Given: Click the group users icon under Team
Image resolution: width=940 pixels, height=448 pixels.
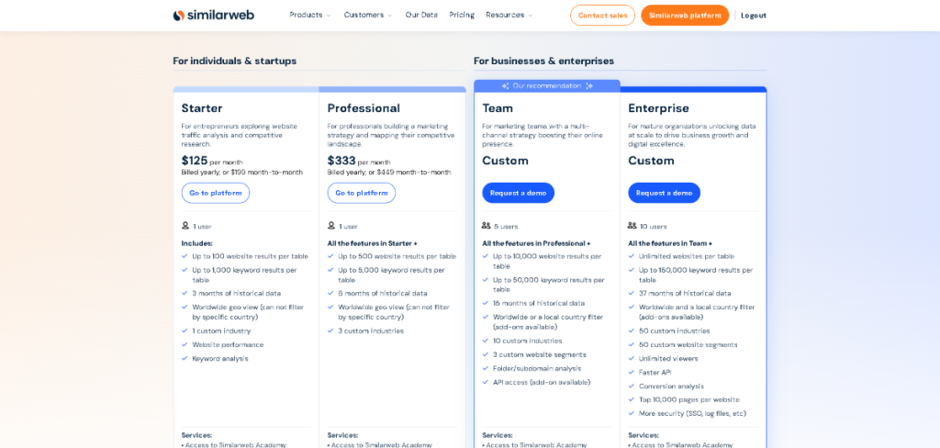Looking at the screenshot, I should point(487,226).
